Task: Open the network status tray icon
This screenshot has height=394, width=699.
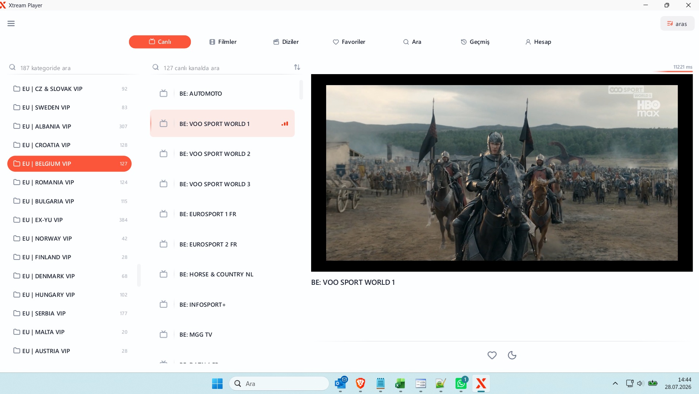Action: 630,383
